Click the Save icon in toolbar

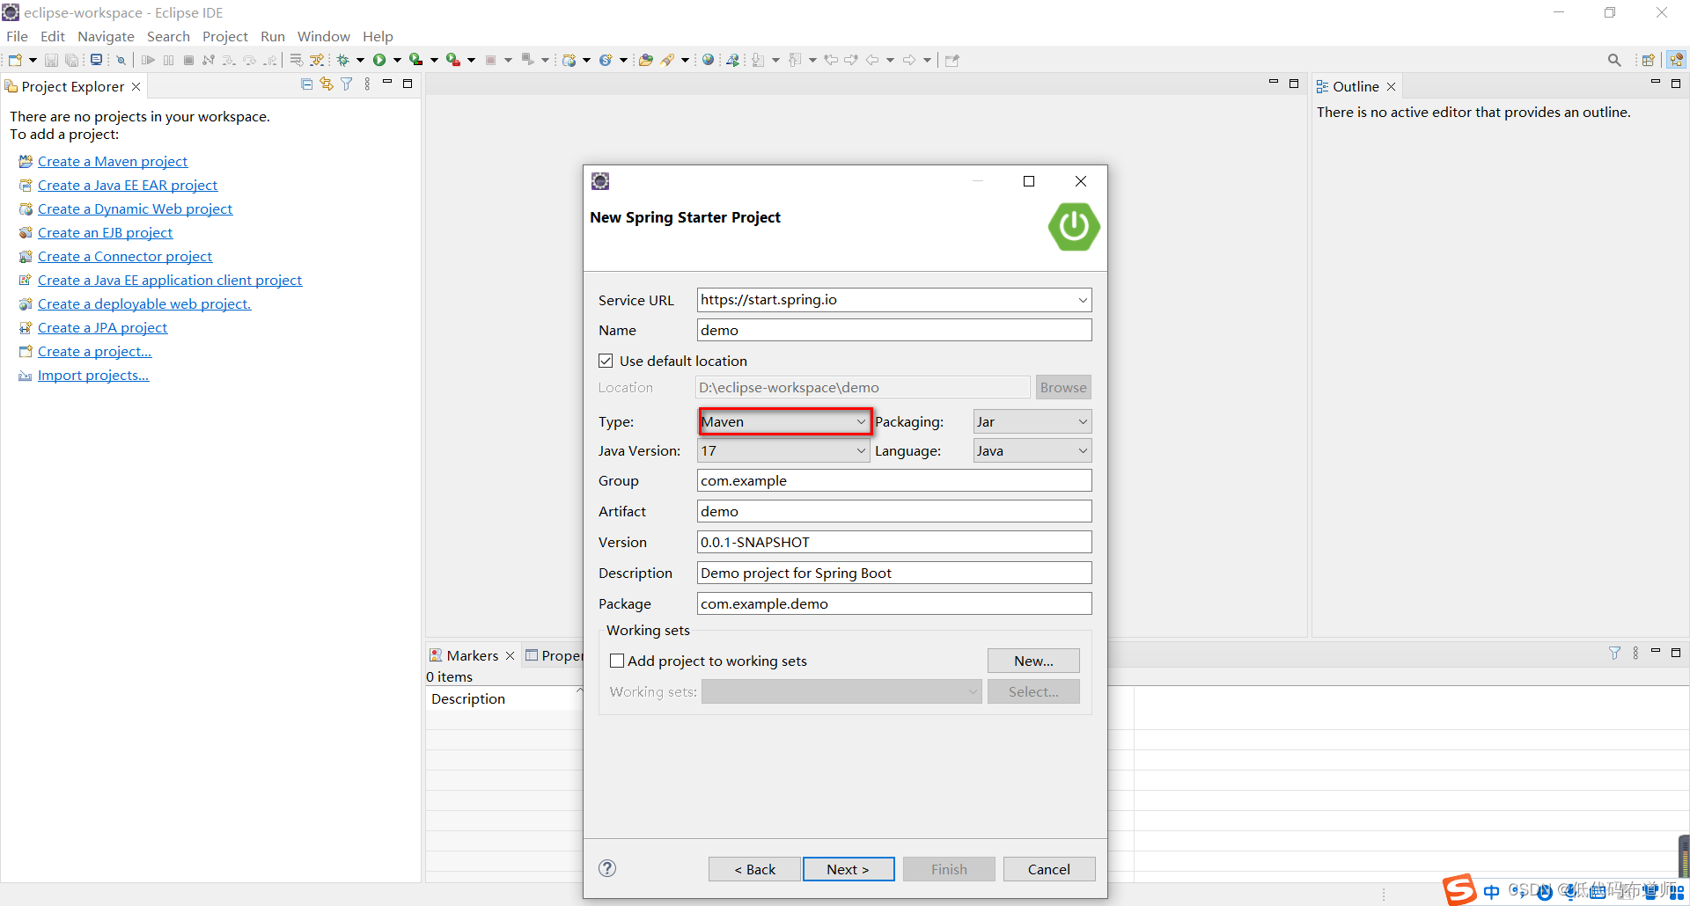(51, 60)
